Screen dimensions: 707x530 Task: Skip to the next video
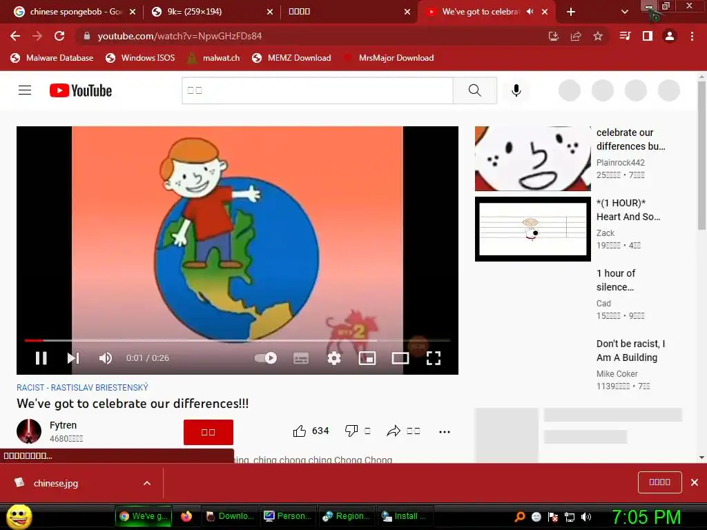click(73, 358)
